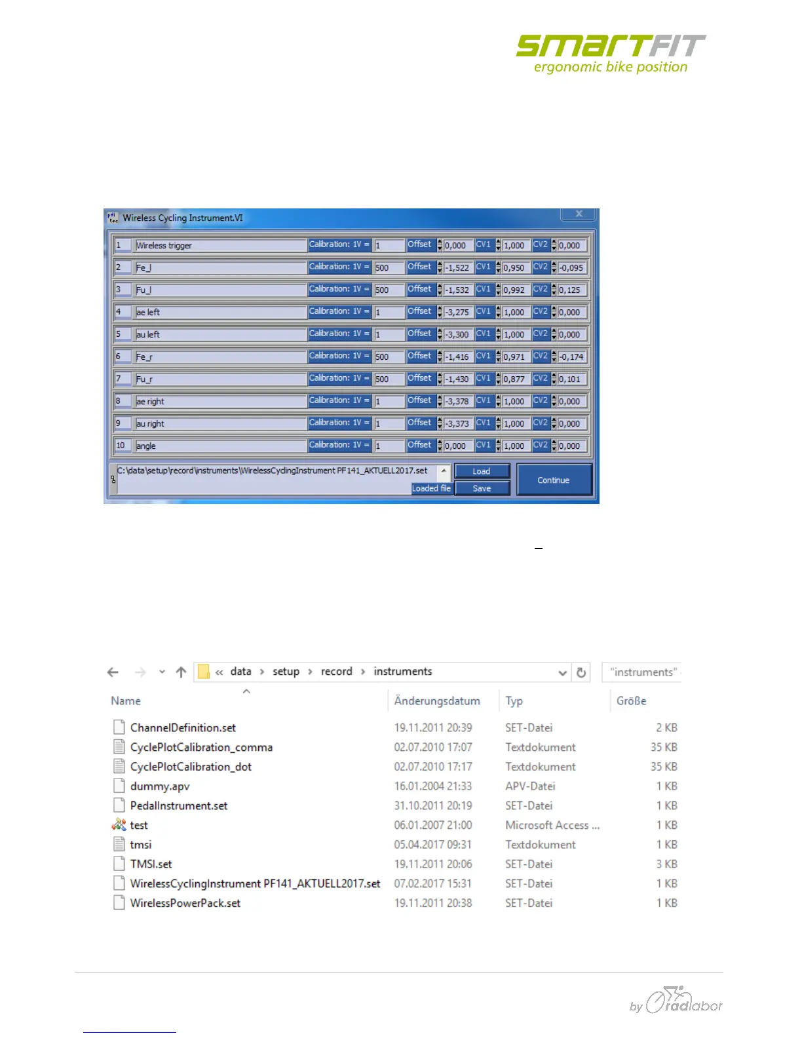Viewport: 802px width, 1038px height.
Task: Sort by the Typ column header
Action: click(514, 701)
